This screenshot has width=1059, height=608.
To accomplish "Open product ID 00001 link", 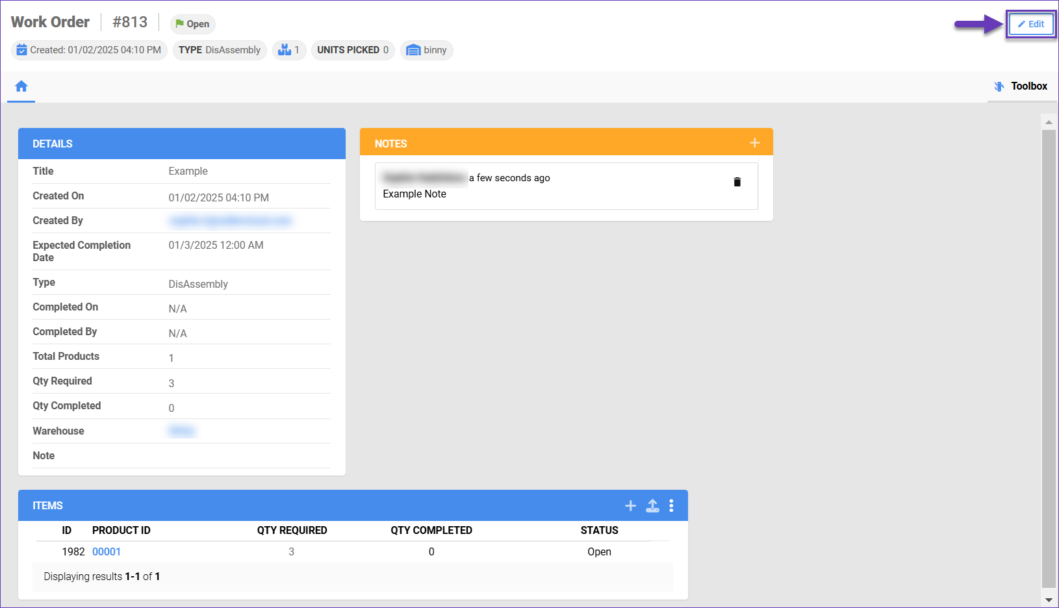I will 107,551.
